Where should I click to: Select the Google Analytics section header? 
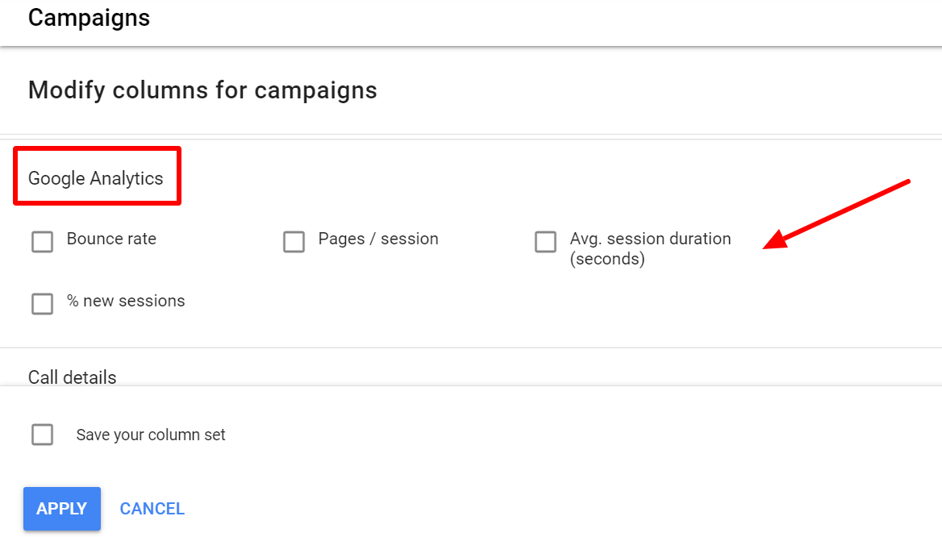coord(96,178)
